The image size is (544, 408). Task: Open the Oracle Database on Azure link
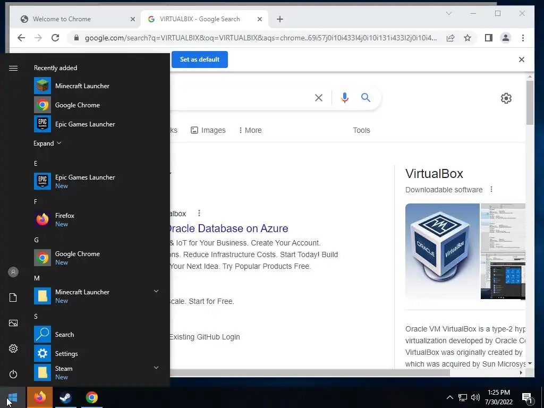pos(229,228)
